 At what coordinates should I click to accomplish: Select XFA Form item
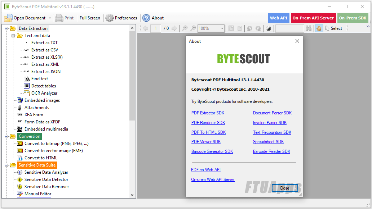[x=34, y=115]
